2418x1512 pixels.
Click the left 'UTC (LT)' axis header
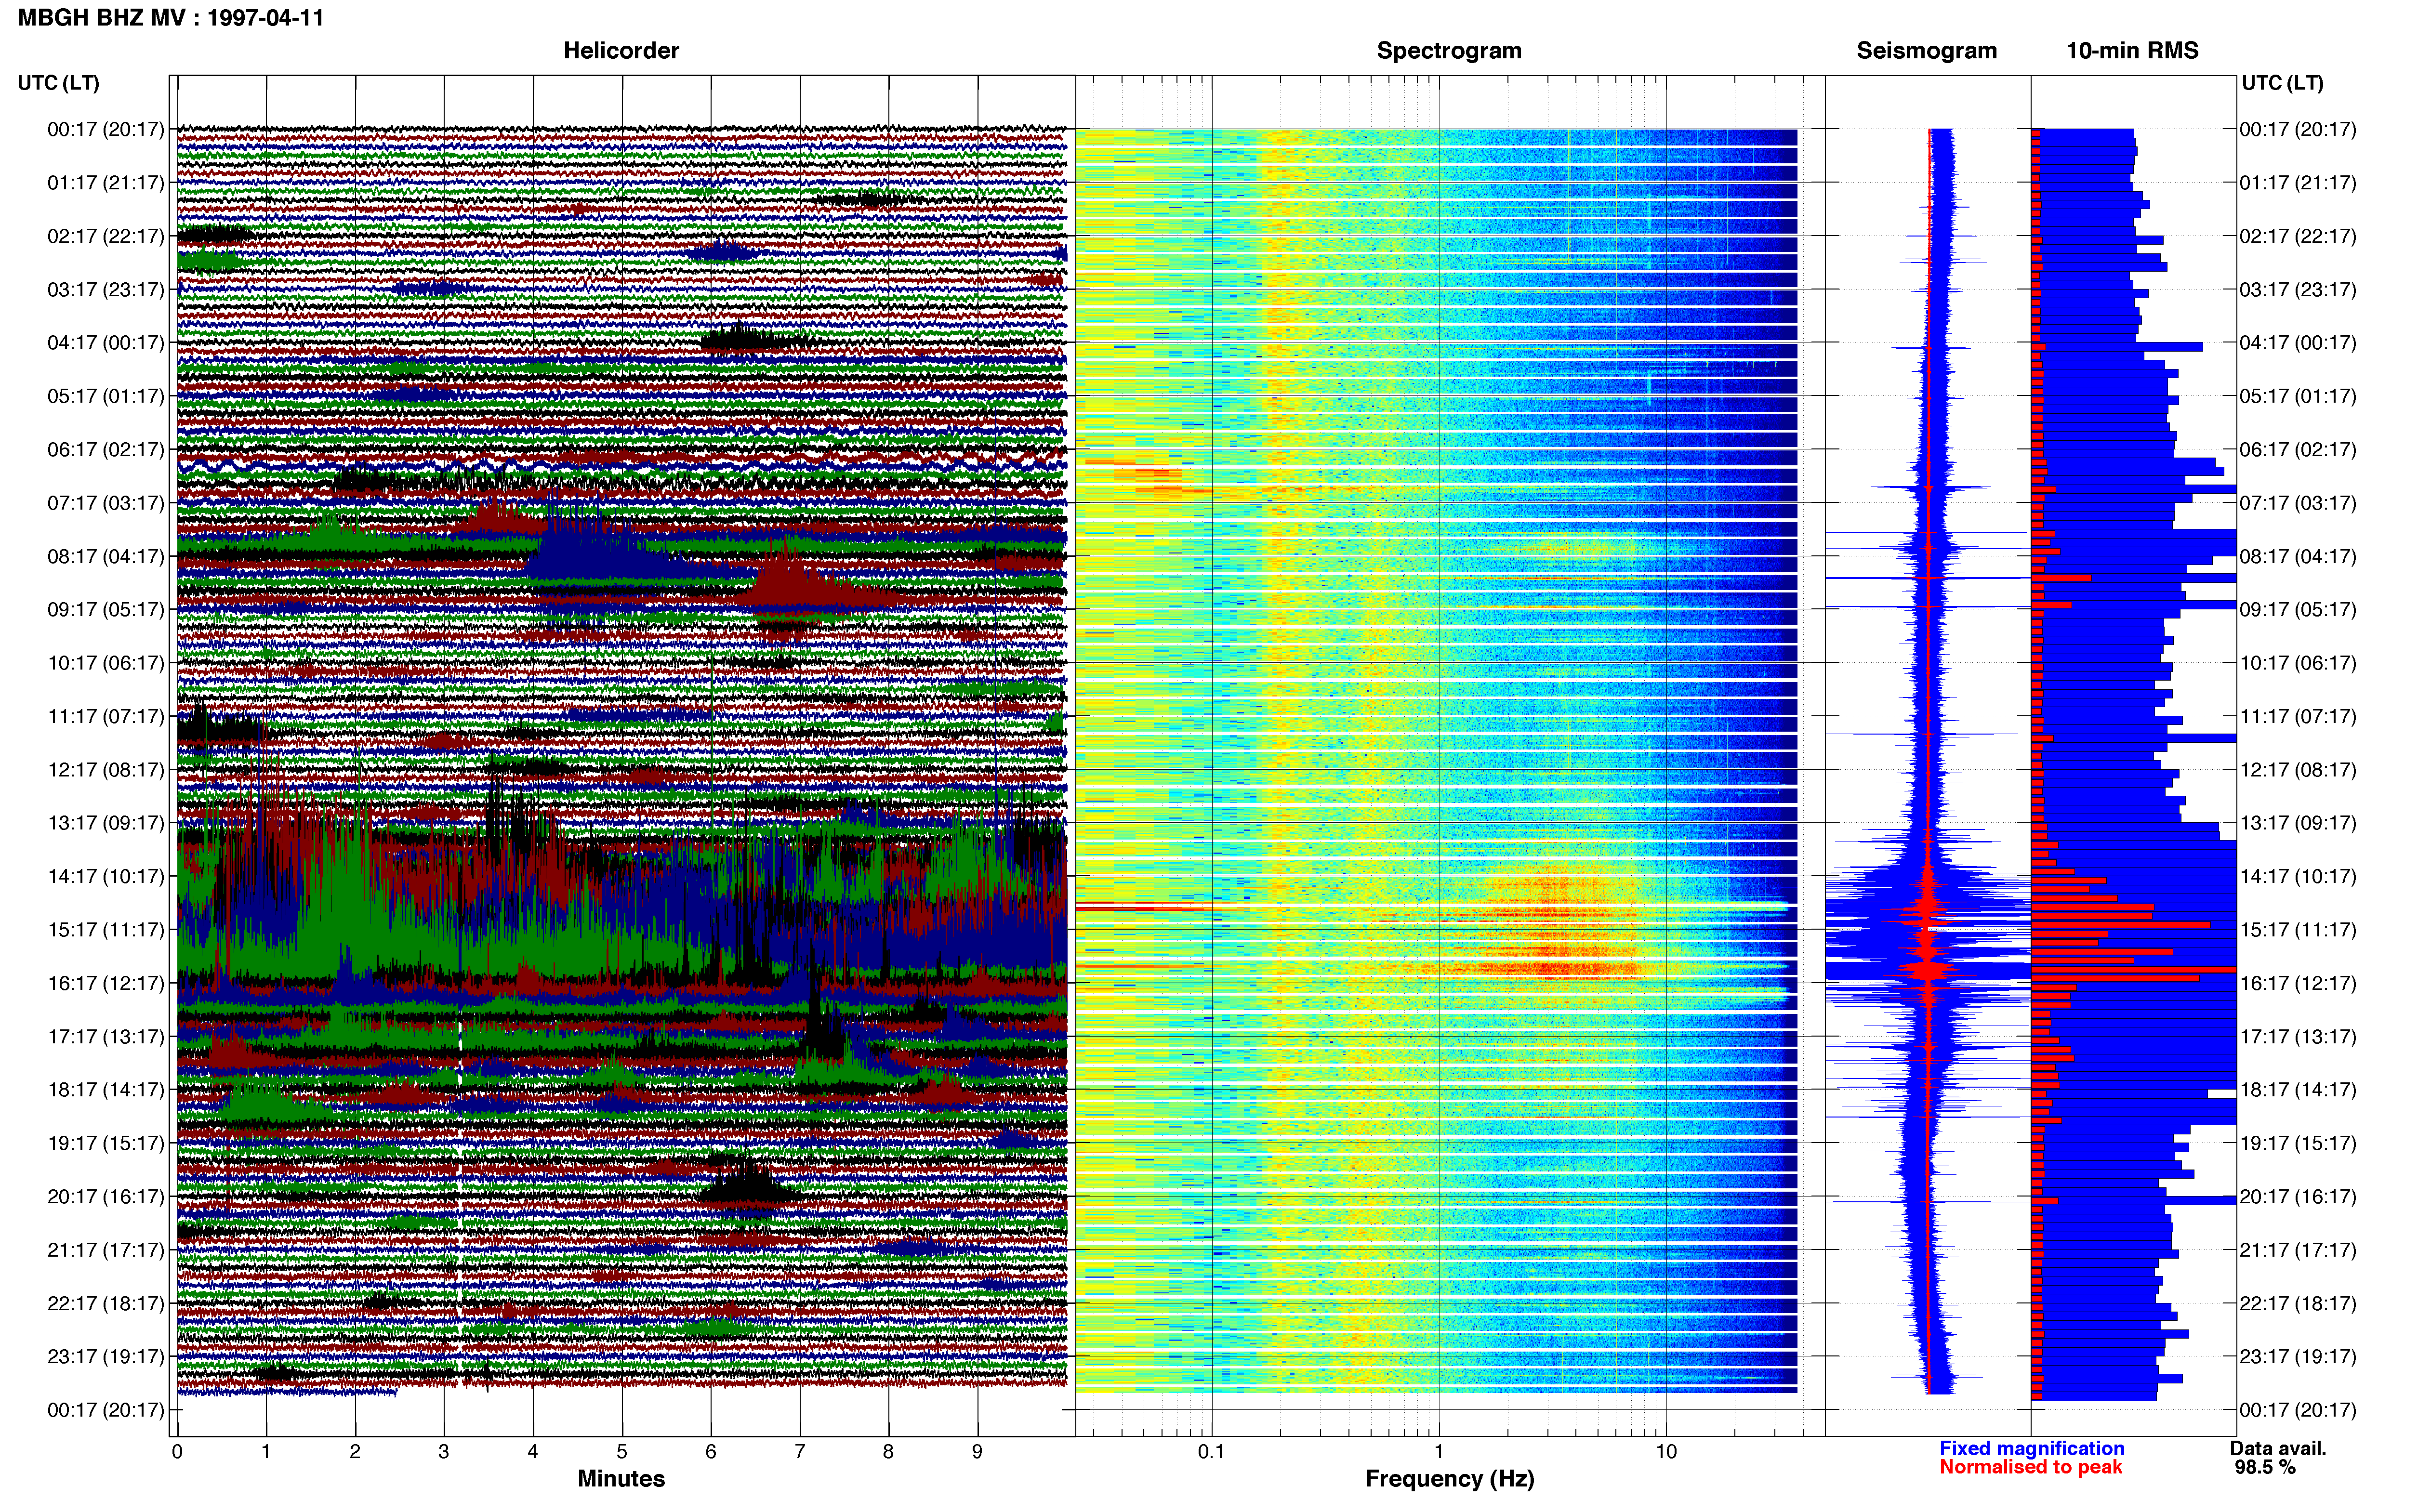59,83
